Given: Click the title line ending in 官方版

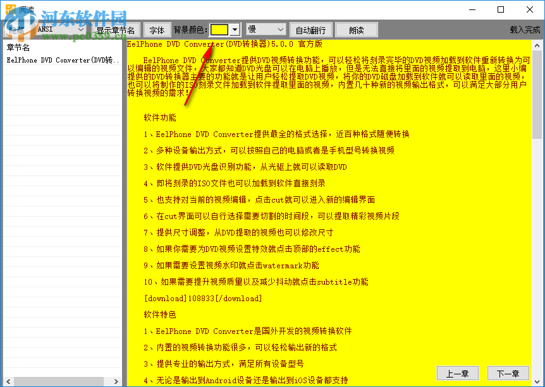Looking at the screenshot, I should [224, 44].
